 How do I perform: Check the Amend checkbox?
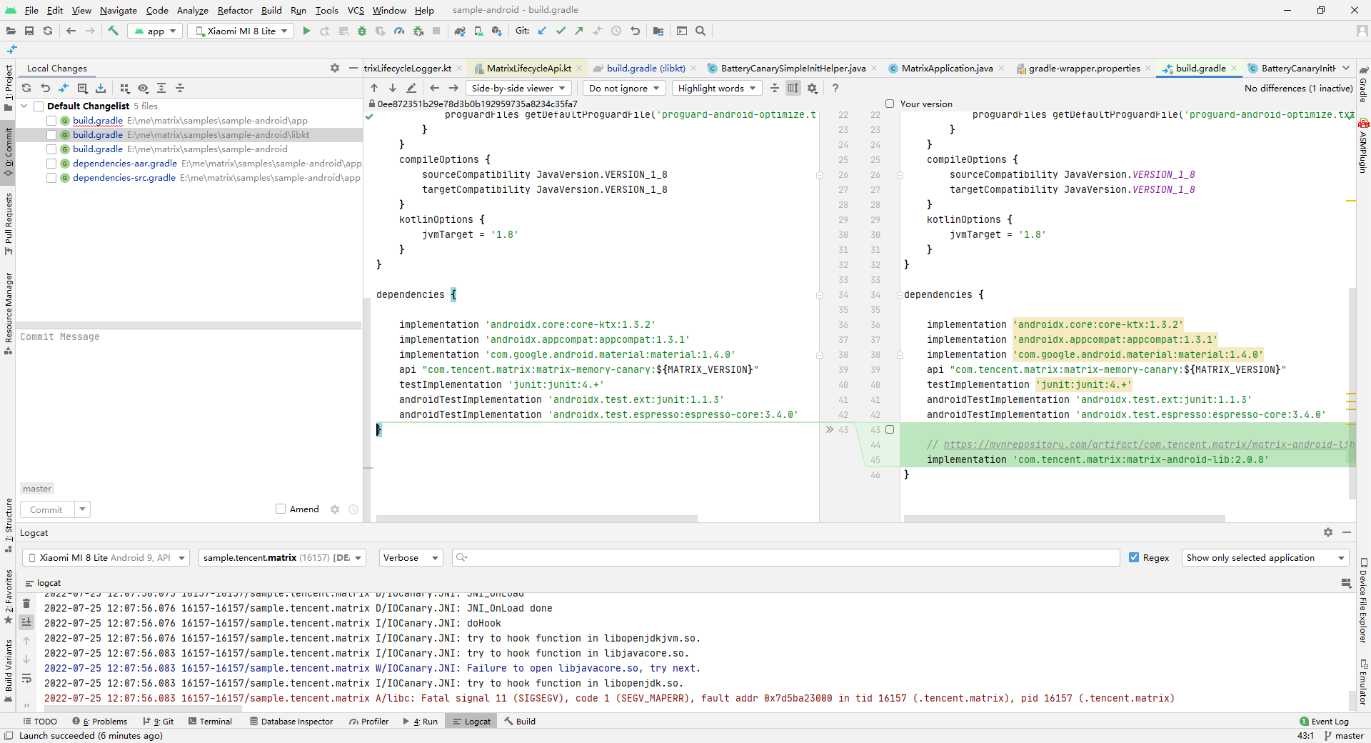coord(281,509)
